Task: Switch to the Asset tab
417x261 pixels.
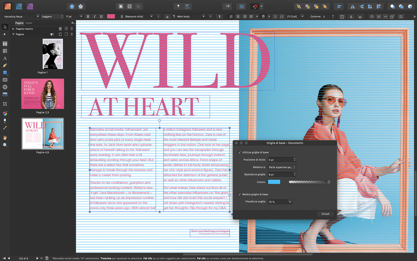Action: (29, 23)
